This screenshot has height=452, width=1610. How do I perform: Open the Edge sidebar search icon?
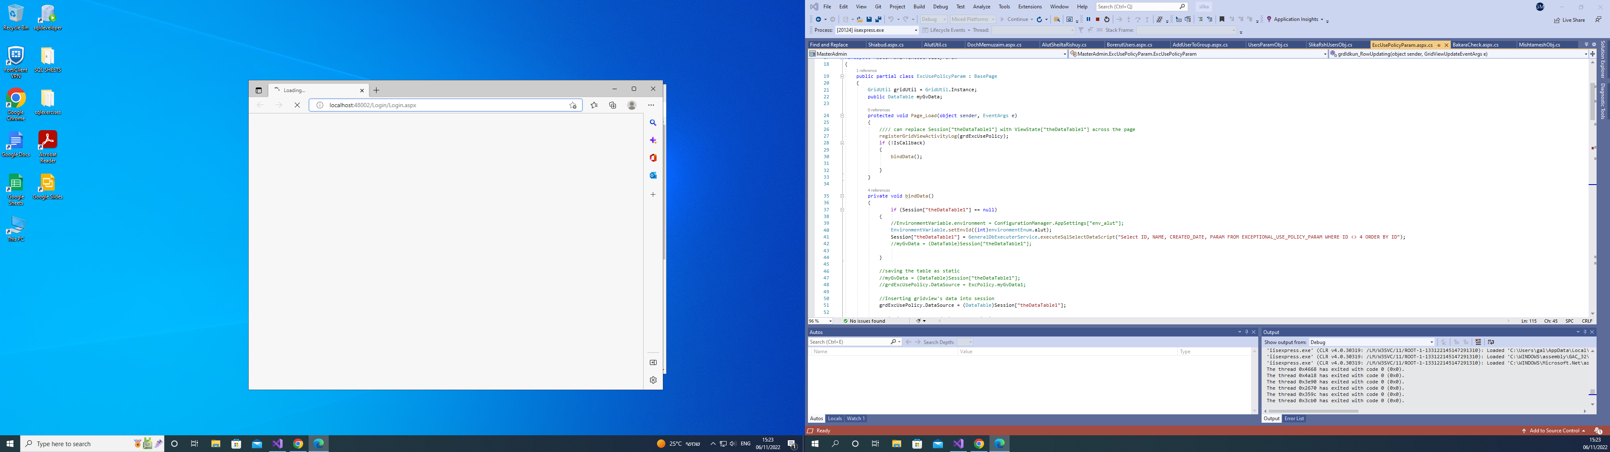[x=653, y=123]
